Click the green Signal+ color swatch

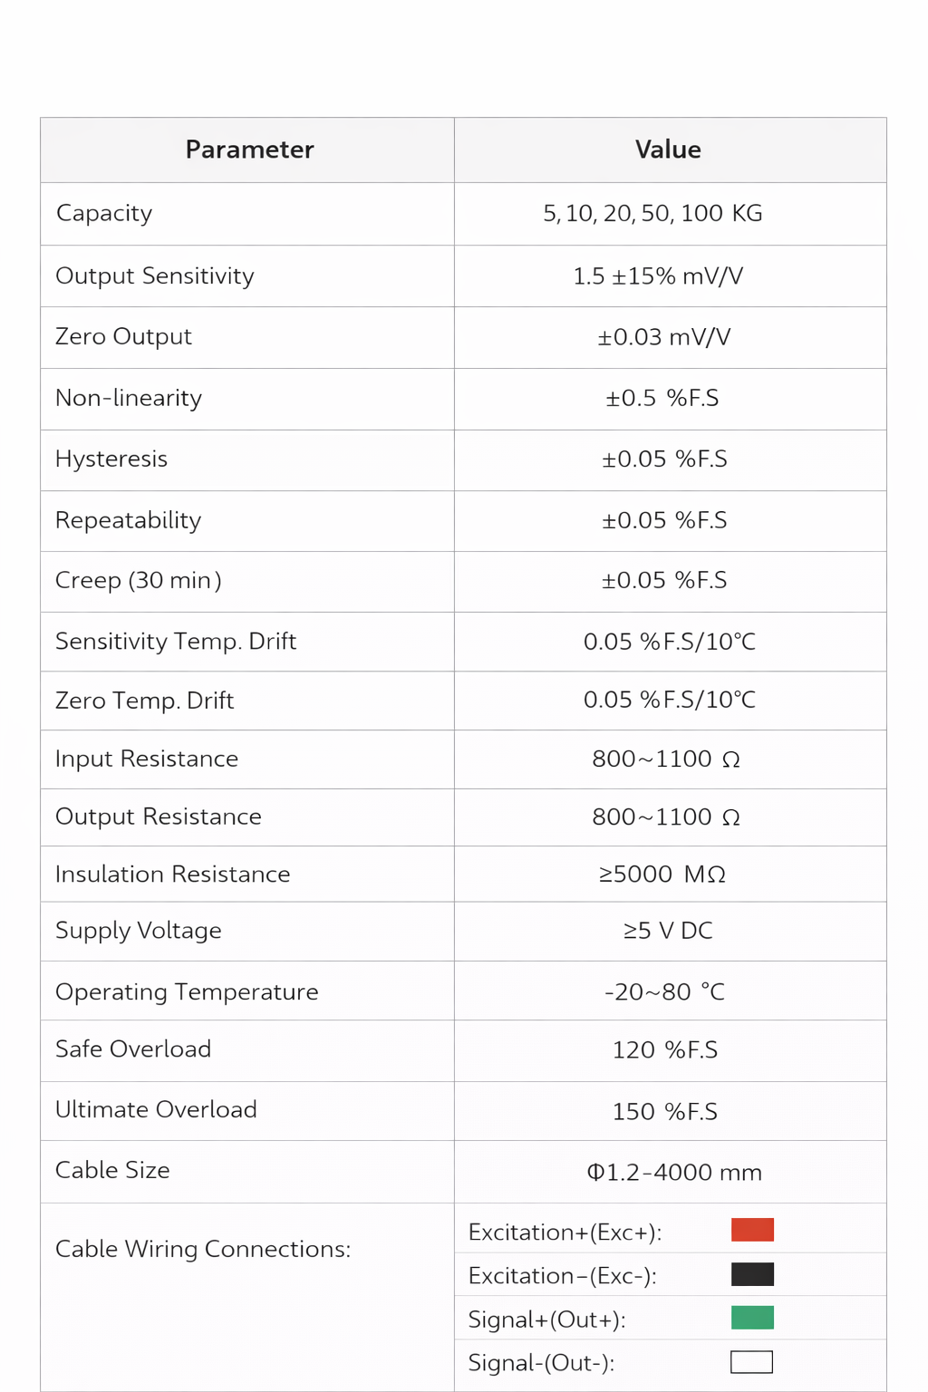click(752, 1318)
